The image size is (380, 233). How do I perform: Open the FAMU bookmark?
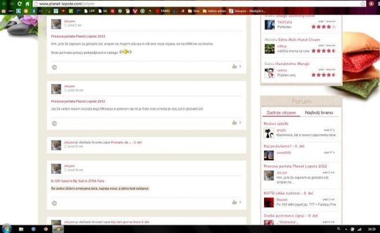(x=163, y=11)
